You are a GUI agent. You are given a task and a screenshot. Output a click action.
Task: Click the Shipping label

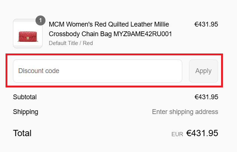[x=26, y=111]
